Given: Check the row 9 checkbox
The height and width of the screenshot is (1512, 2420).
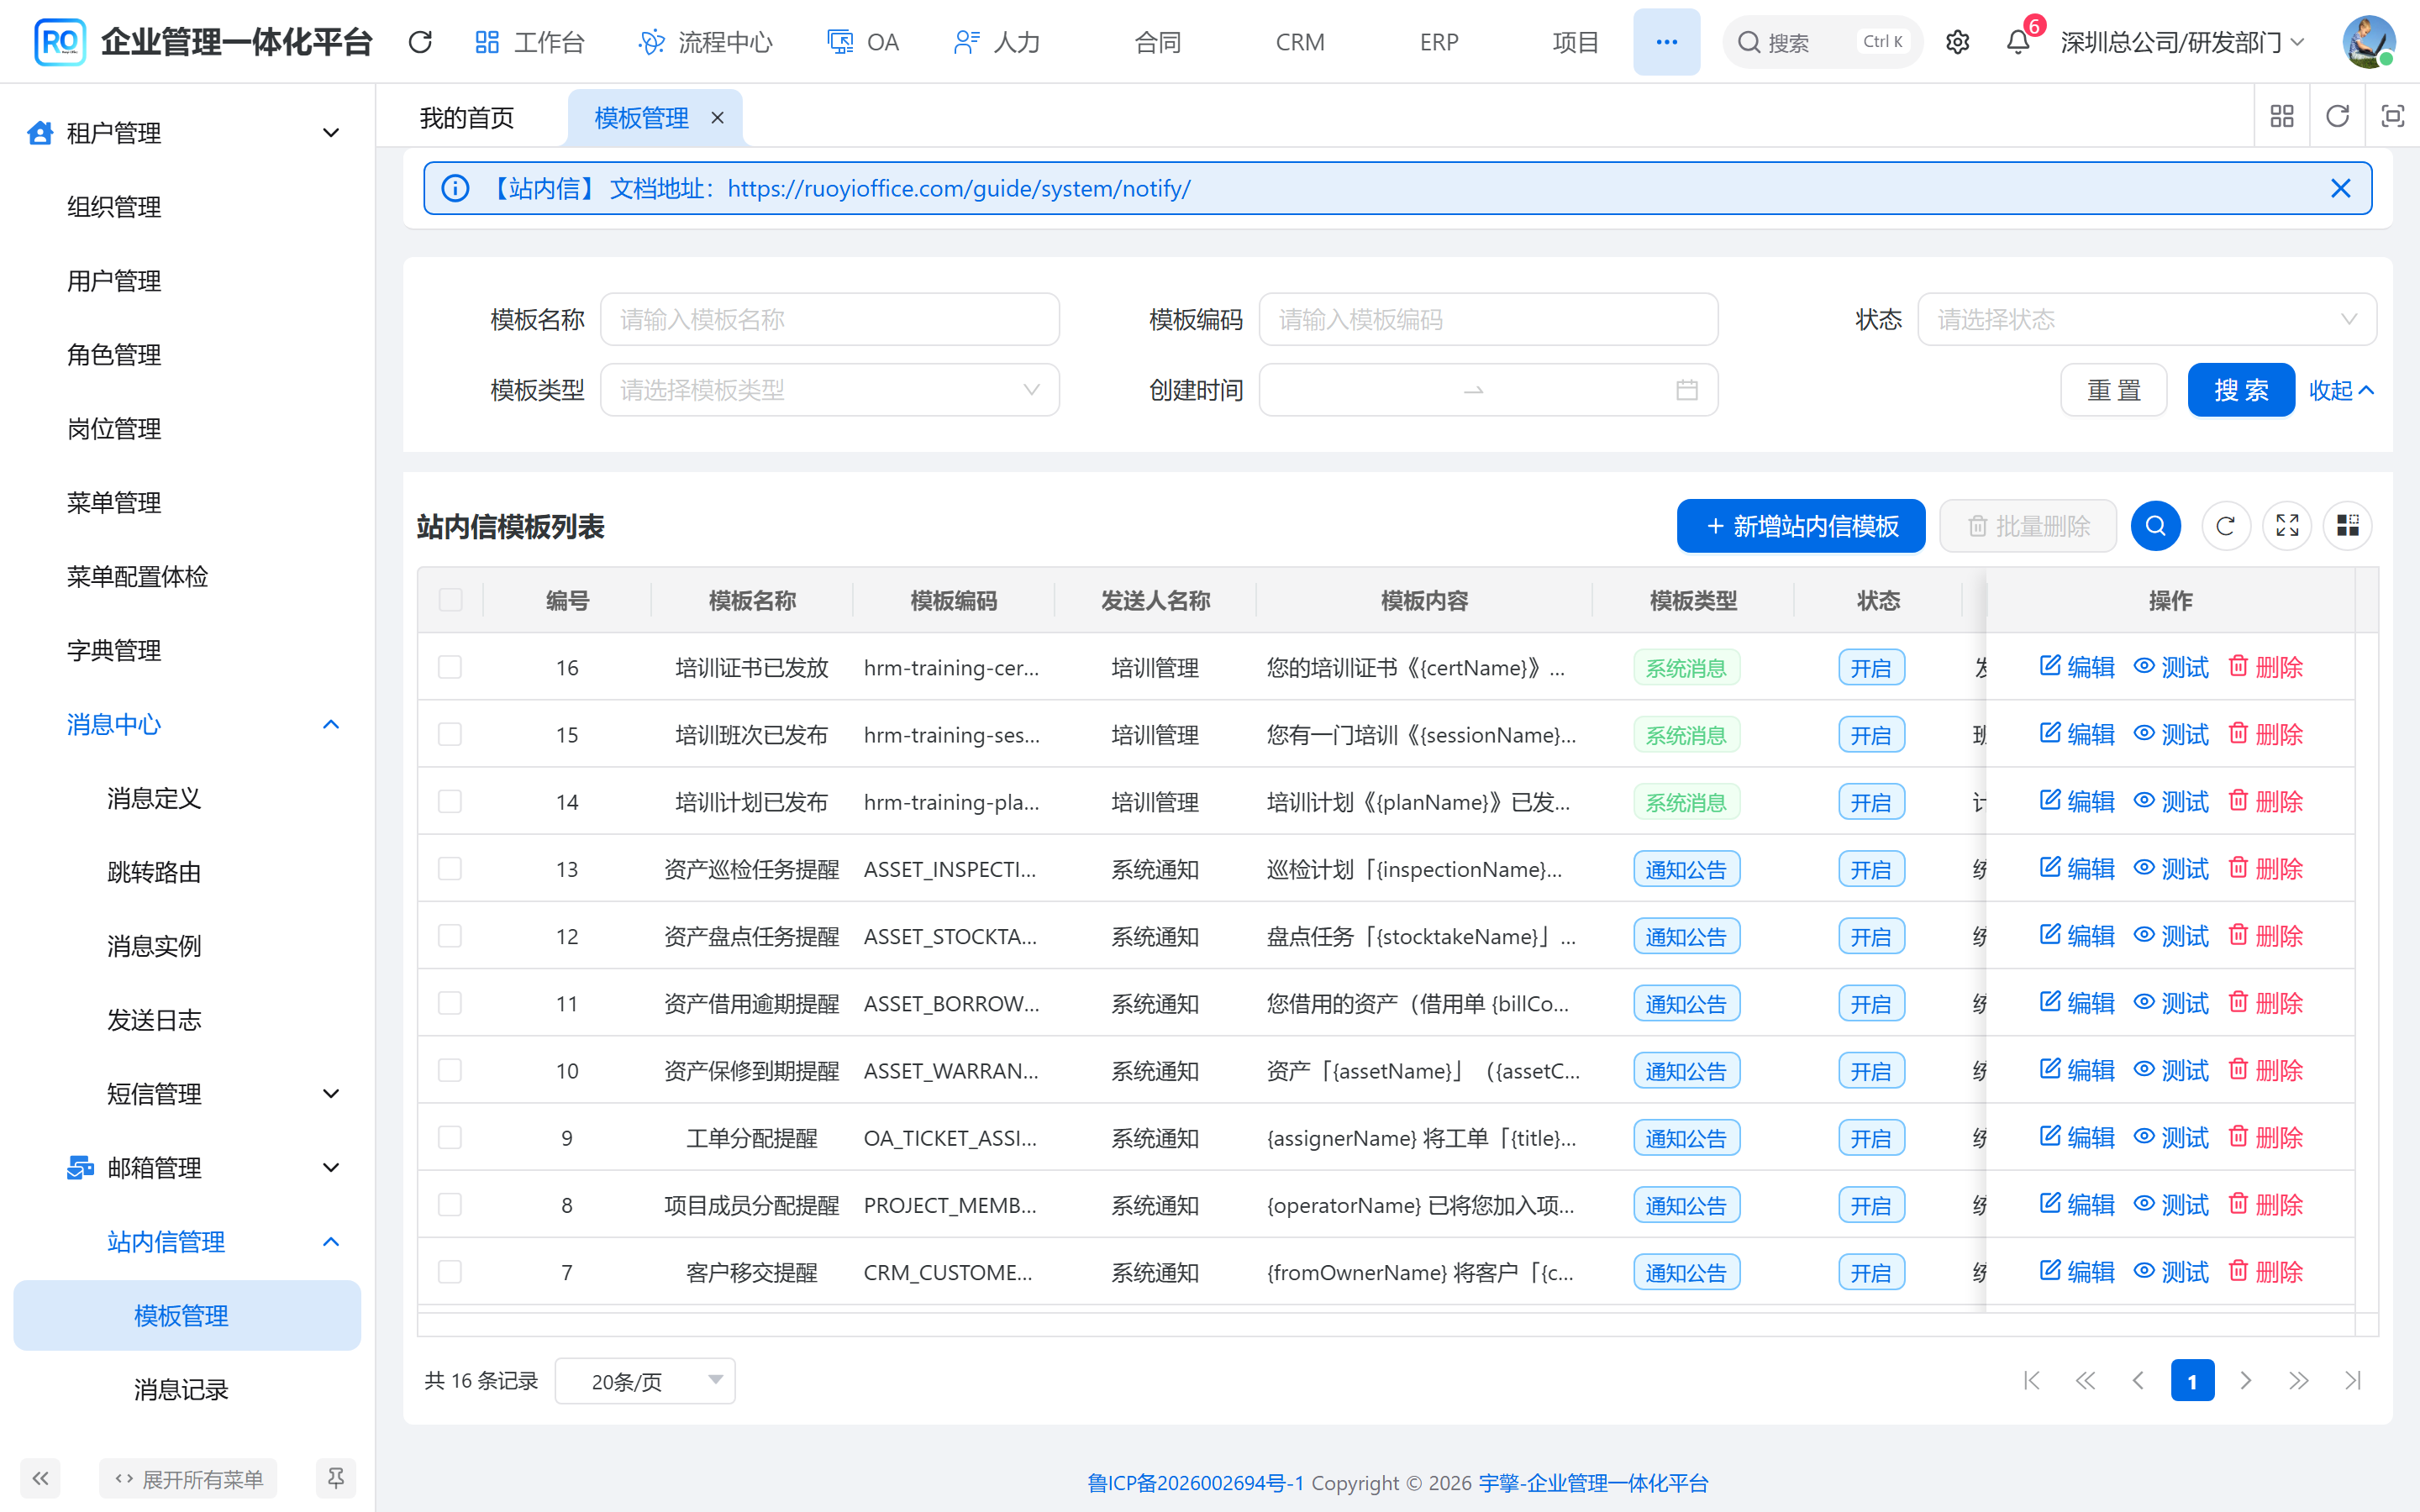Looking at the screenshot, I should 450,1137.
